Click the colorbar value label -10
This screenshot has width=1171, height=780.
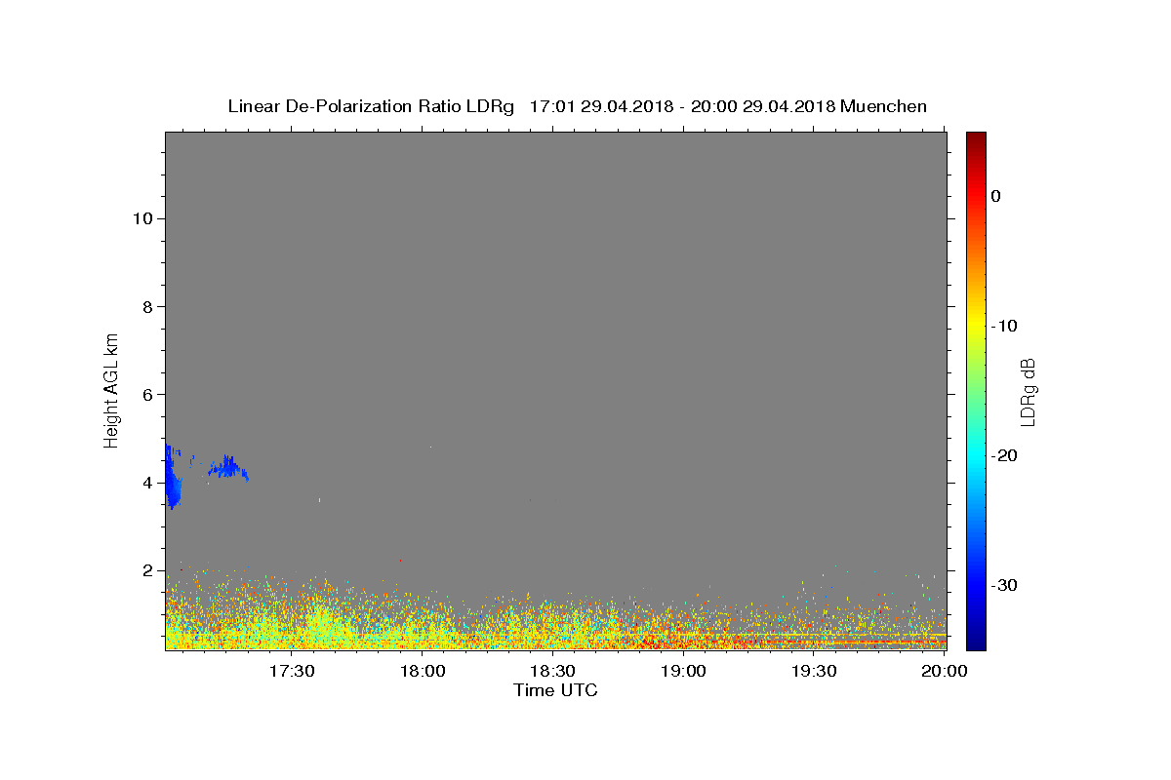pyautogui.click(x=1005, y=326)
